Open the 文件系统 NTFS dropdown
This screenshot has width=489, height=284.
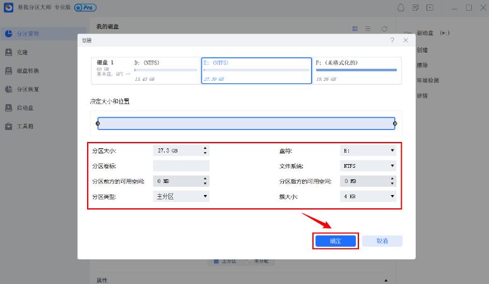[x=367, y=166]
